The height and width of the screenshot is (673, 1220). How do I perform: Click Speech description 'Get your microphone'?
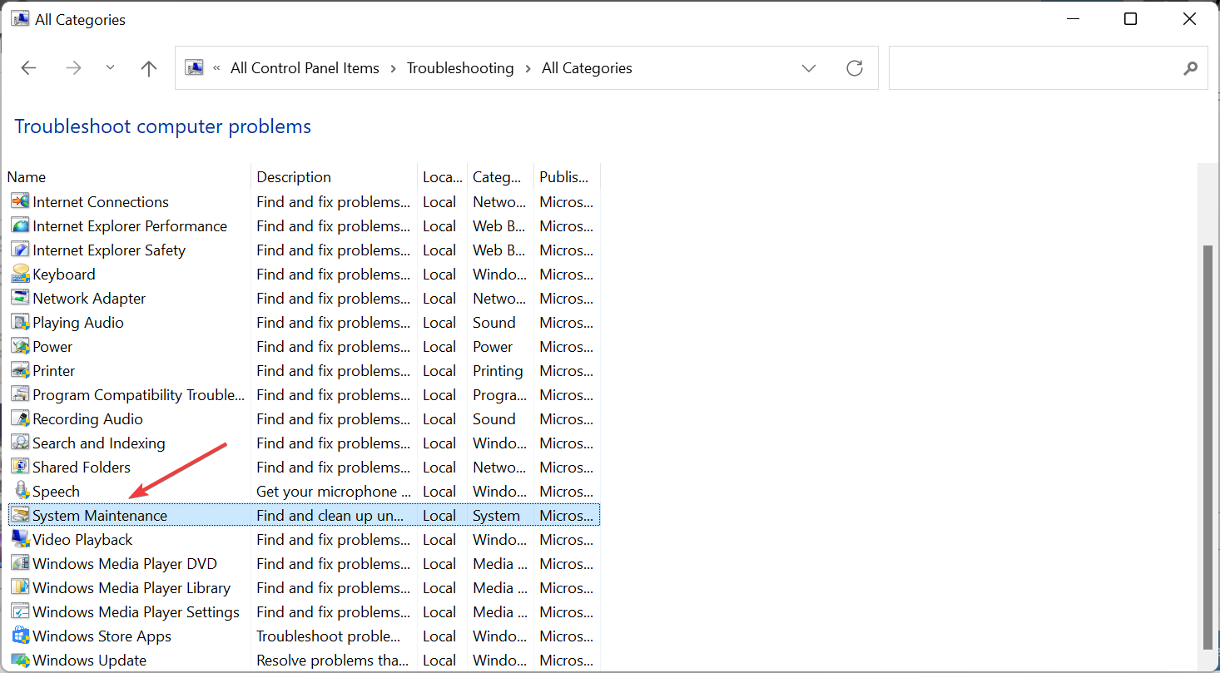[334, 492]
